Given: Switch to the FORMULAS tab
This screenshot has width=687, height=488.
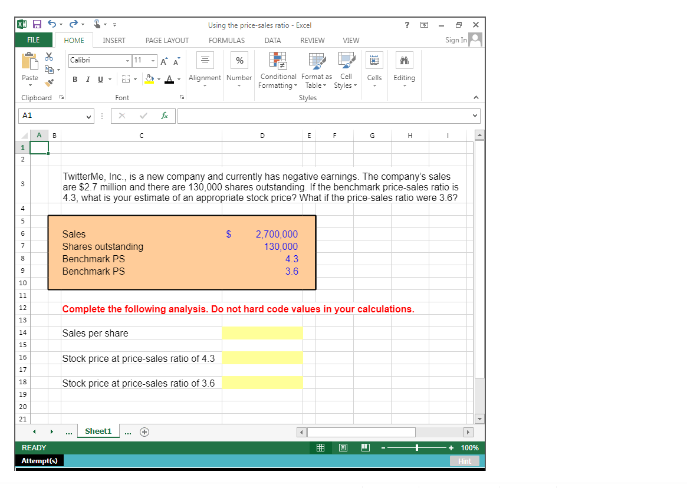Looking at the screenshot, I should coord(226,40).
